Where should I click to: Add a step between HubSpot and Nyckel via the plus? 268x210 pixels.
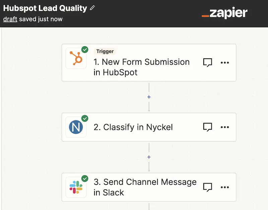tap(149, 97)
